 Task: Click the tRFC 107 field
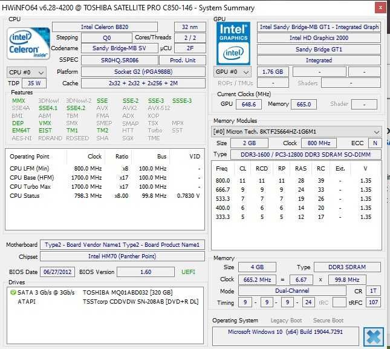click(x=373, y=302)
